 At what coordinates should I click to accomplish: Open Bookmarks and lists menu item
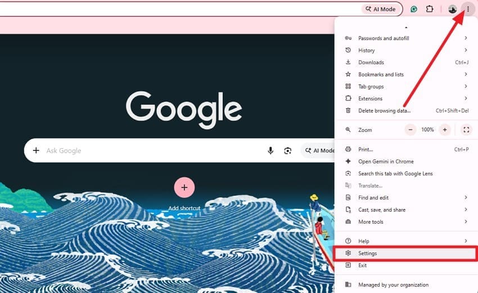point(407,74)
